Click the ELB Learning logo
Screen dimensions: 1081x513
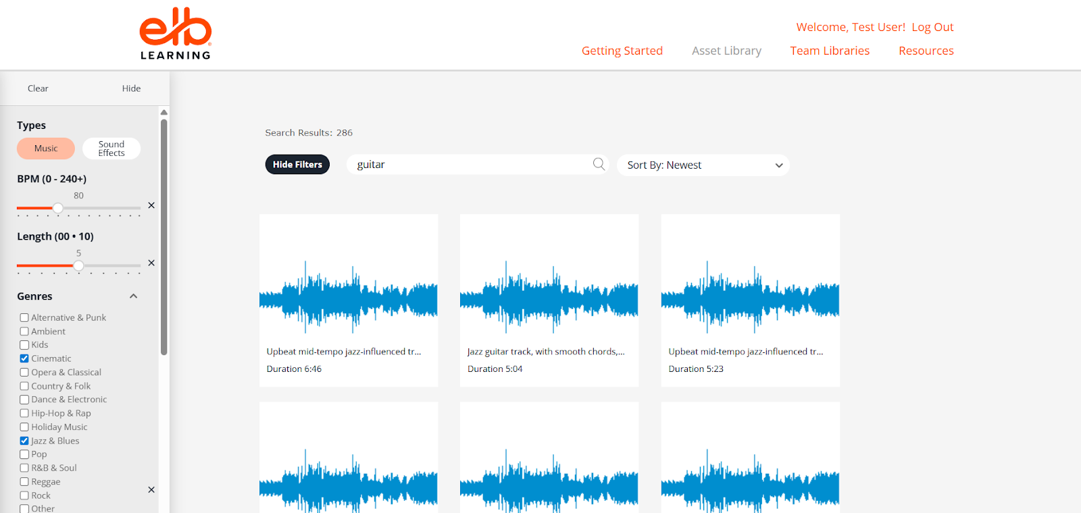[176, 34]
